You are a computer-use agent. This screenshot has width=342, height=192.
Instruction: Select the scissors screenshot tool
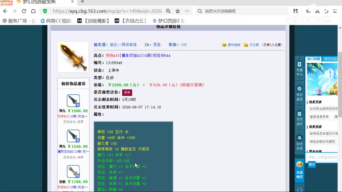pyautogui.click(x=317, y=11)
